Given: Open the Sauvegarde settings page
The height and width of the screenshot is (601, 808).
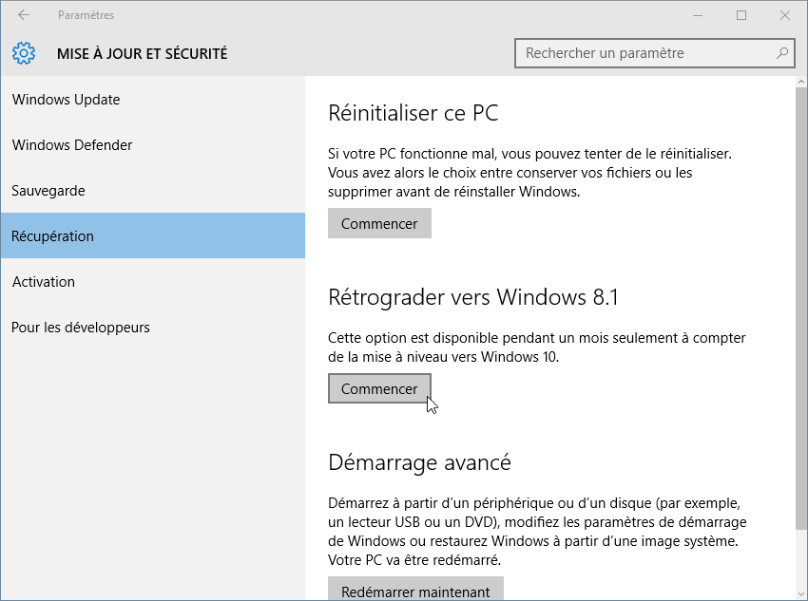Looking at the screenshot, I should 152,191.
